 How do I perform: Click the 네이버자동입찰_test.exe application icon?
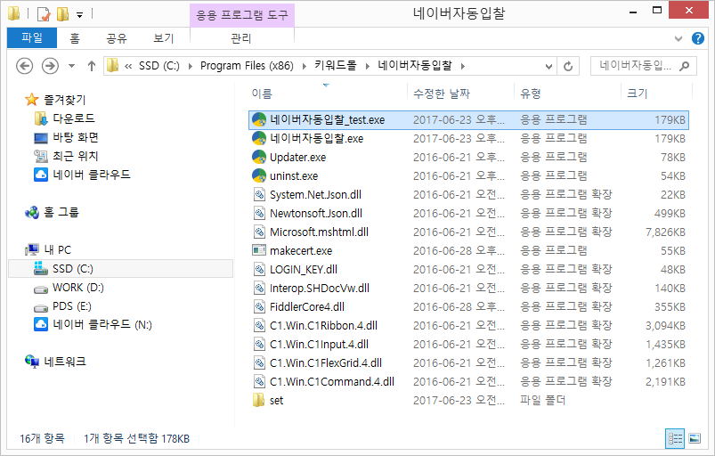(x=259, y=120)
